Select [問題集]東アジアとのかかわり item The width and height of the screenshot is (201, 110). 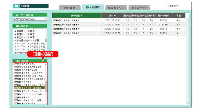pyautogui.click(x=28, y=91)
